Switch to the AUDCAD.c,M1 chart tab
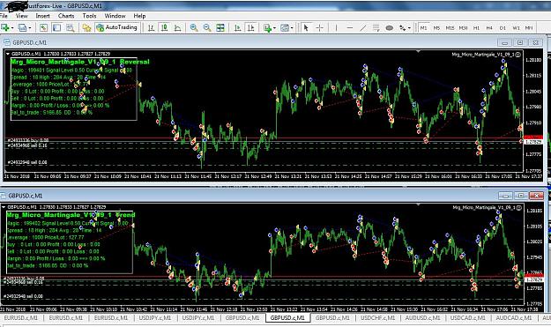 pos(513,318)
